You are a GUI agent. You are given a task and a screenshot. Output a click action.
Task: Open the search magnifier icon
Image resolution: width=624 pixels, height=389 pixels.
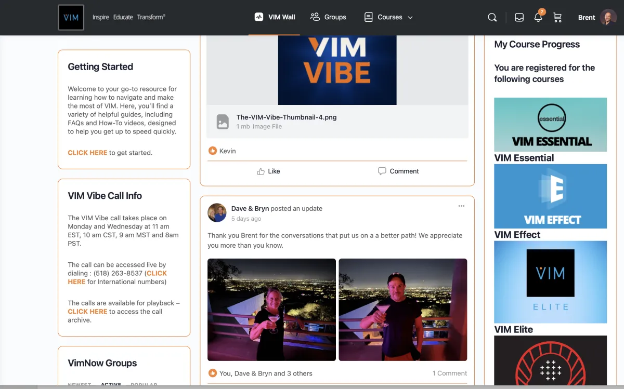492,17
